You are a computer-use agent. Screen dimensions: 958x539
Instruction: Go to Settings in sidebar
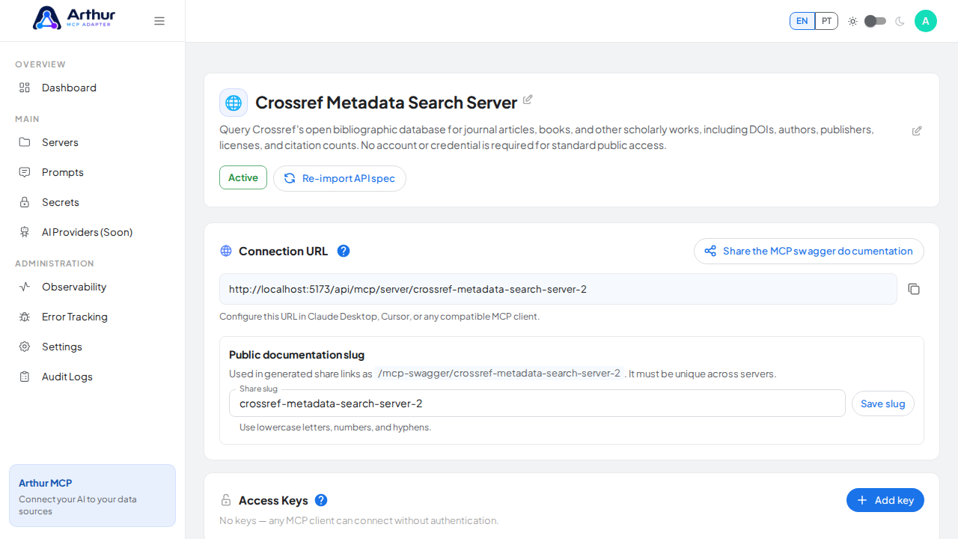93,347
